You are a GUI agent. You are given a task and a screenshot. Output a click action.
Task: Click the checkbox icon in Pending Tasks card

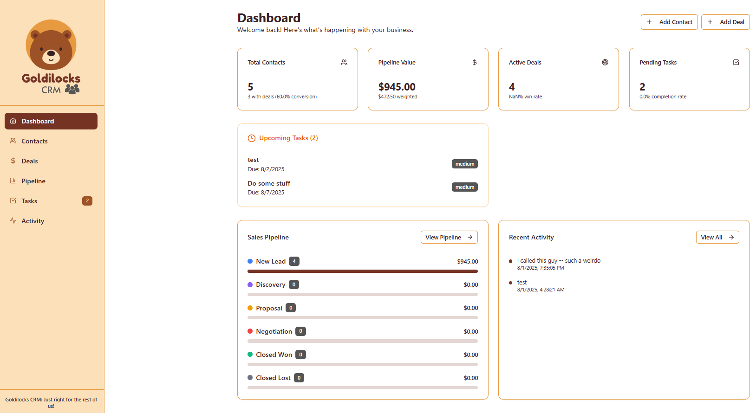tap(736, 62)
